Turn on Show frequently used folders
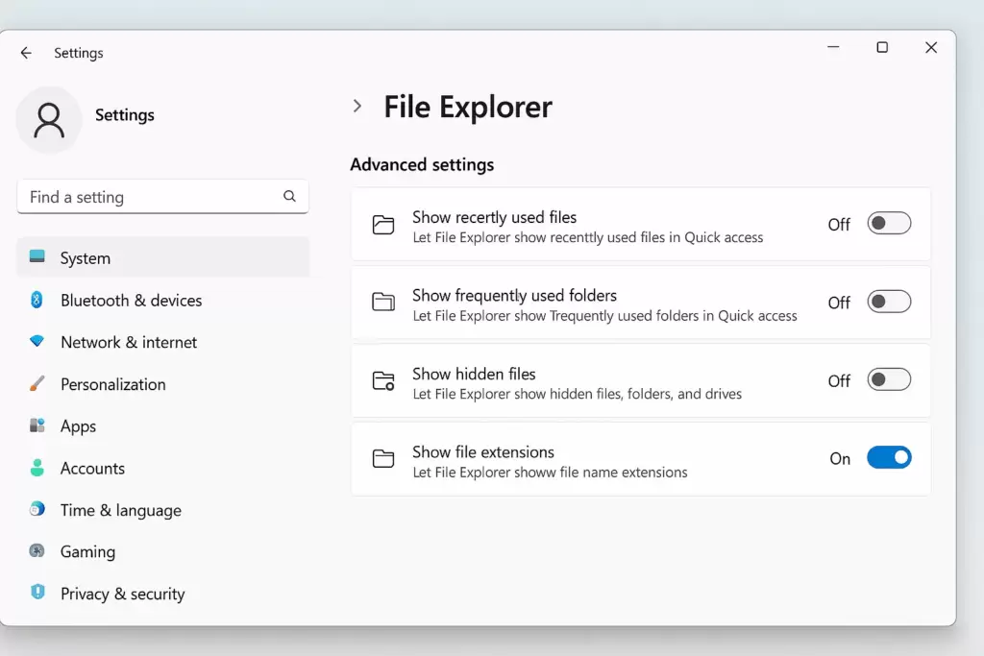984x656 pixels. [889, 302]
